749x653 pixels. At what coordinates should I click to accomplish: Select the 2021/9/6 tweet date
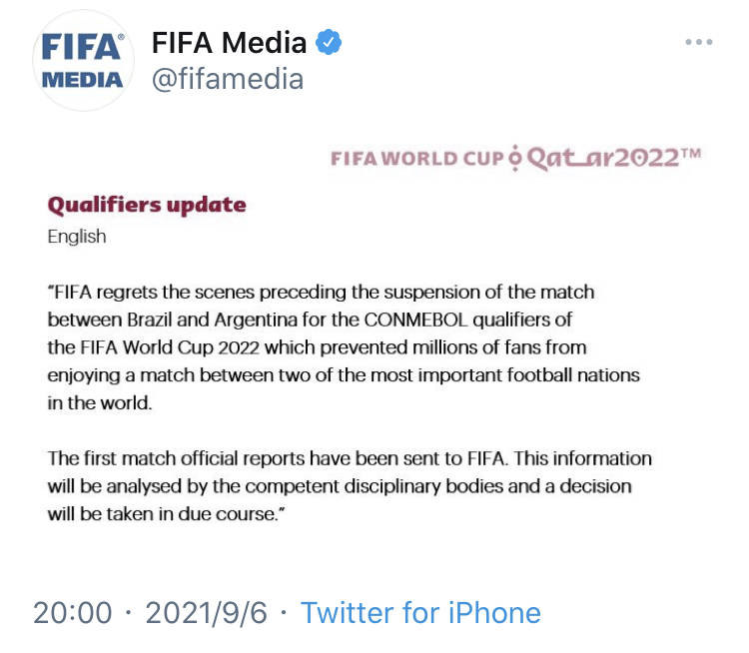pos(207,612)
